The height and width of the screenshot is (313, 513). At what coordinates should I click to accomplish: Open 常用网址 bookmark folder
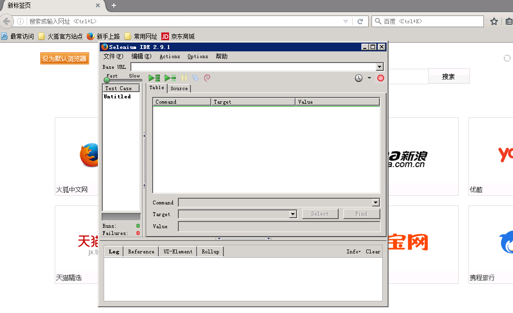140,36
